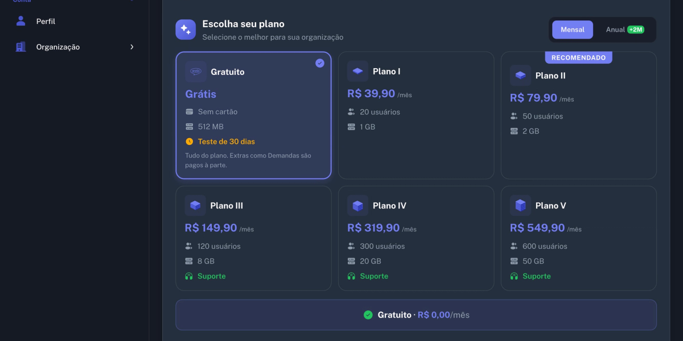Image resolution: width=683 pixels, height=341 pixels.
Task: Switch billing to Anual
Action: pyautogui.click(x=624, y=30)
